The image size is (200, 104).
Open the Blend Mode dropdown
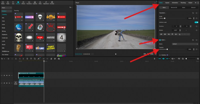(185, 44)
